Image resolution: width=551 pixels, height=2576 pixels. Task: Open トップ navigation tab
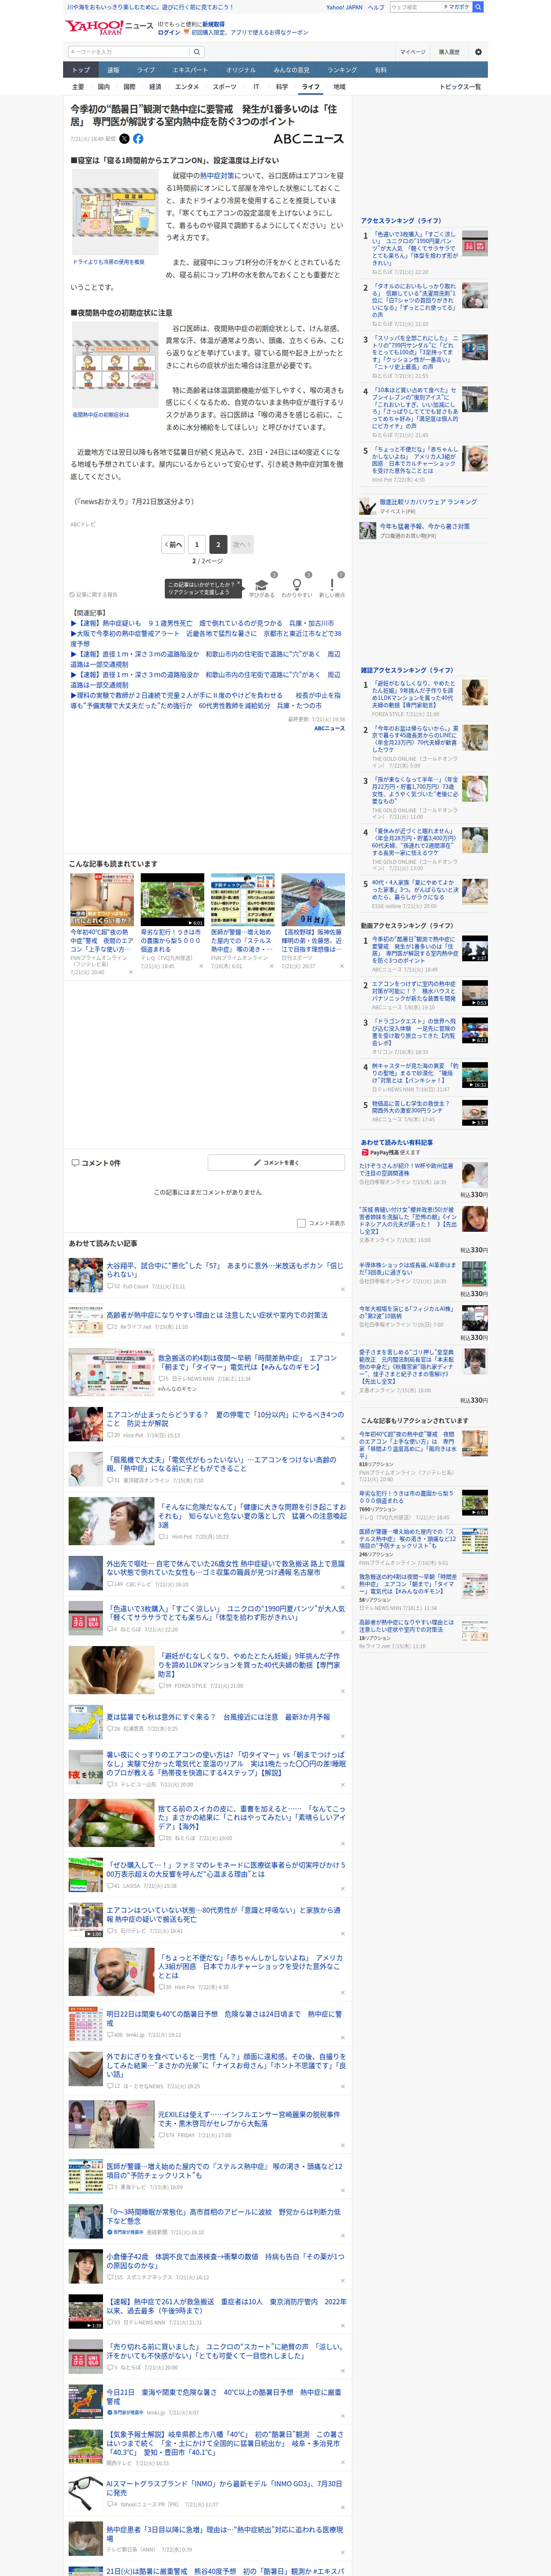(81, 70)
